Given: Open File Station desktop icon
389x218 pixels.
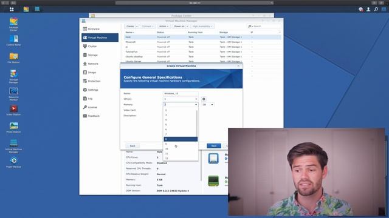Looking at the screenshot, I should [x=13, y=58].
